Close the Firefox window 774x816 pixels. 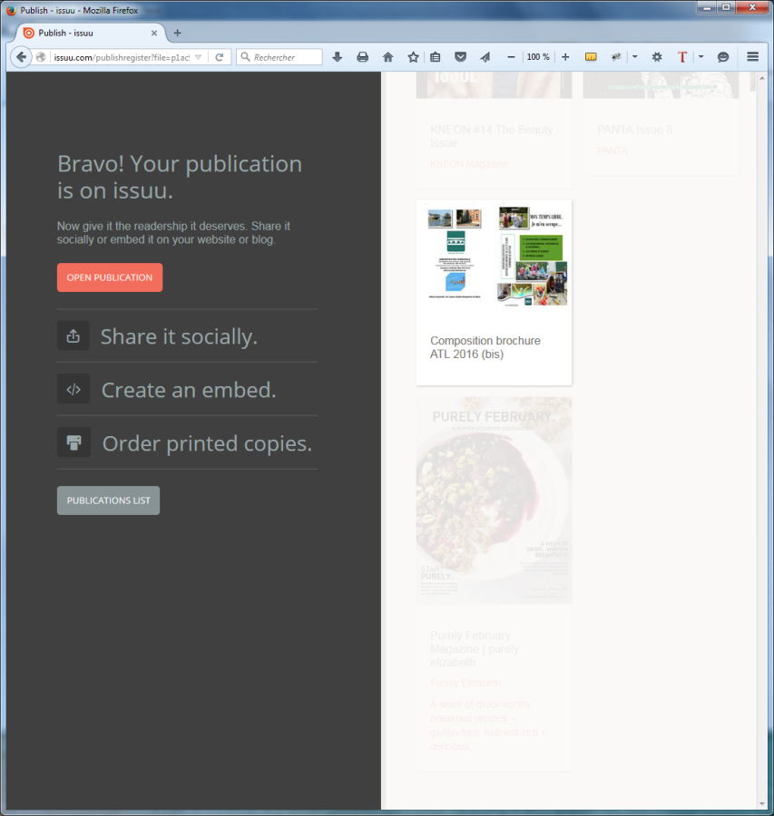pos(752,7)
